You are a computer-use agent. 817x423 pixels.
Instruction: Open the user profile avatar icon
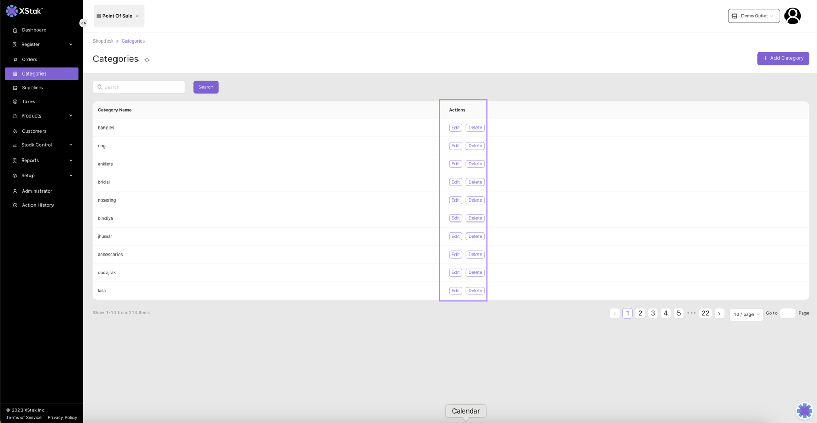click(792, 16)
